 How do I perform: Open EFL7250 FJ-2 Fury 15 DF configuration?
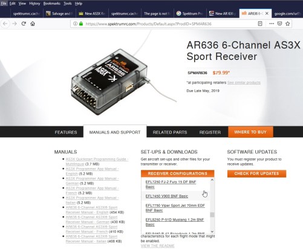coord(171,184)
